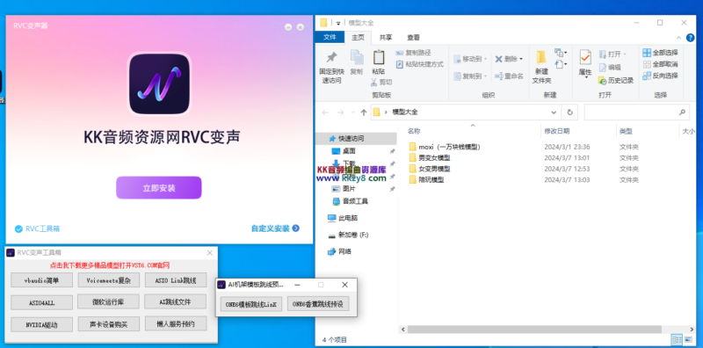This screenshot has width=703, height=348.
Task: Click vbaudio简单 button in toolbox
Action: pyautogui.click(x=41, y=280)
